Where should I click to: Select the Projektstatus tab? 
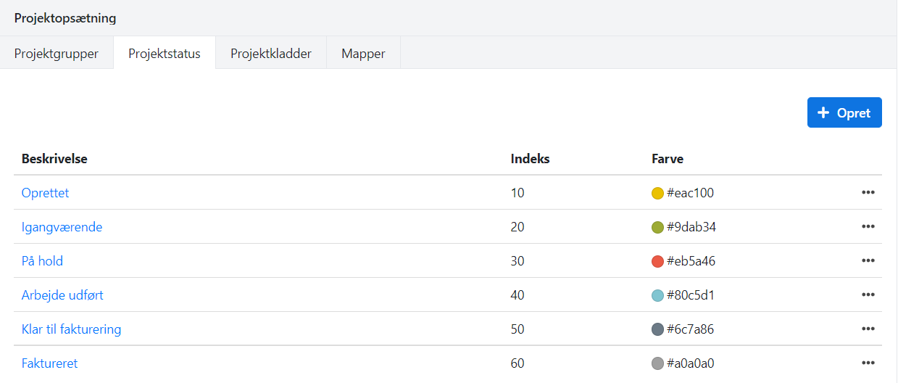click(x=165, y=54)
